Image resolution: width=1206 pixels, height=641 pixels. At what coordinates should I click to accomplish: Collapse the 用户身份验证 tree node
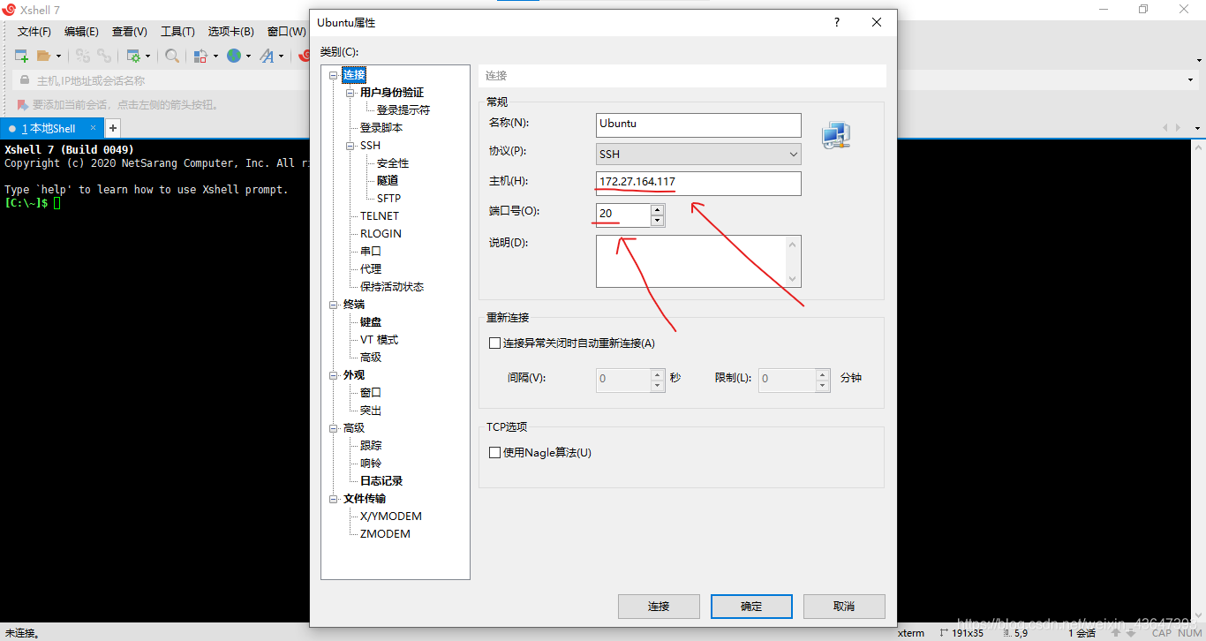(x=350, y=93)
